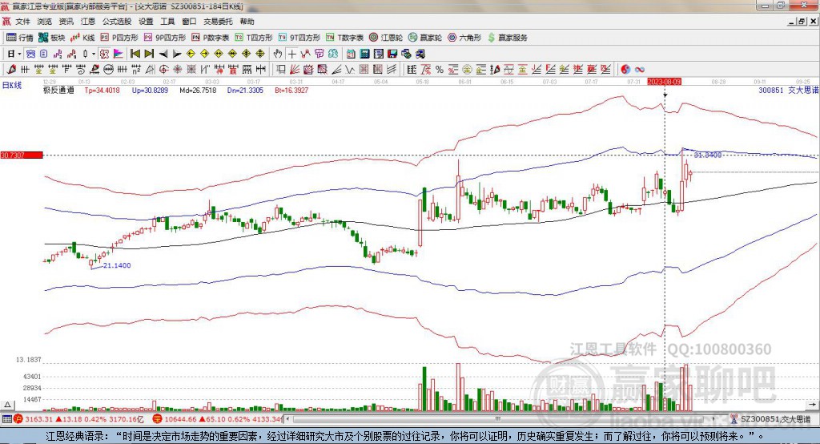Open the 江恩 menu
The image size is (820, 444).
pyautogui.click(x=88, y=22)
